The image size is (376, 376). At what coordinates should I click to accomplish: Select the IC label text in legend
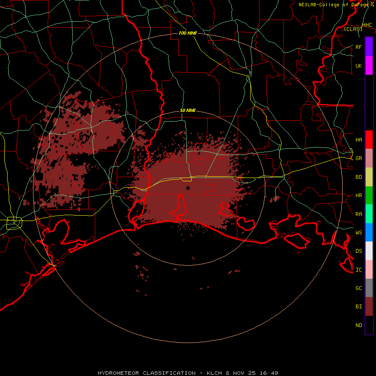point(358,269)
